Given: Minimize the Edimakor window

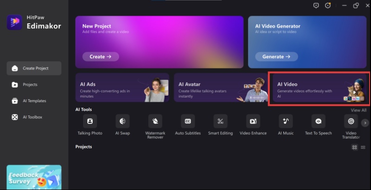Looking at the screenshot, I should (345, 6).
